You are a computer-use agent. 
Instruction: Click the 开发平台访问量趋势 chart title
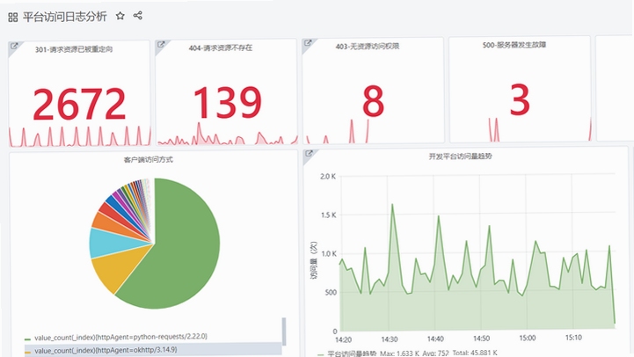(x=460, y=156)
